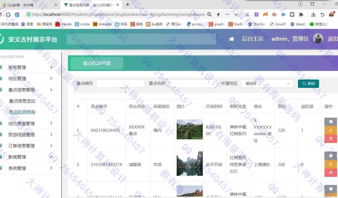Image resolution: width=338 pixels, height=198 pixels.
Task: Click the 票价 column header
Action: (282, 106)
